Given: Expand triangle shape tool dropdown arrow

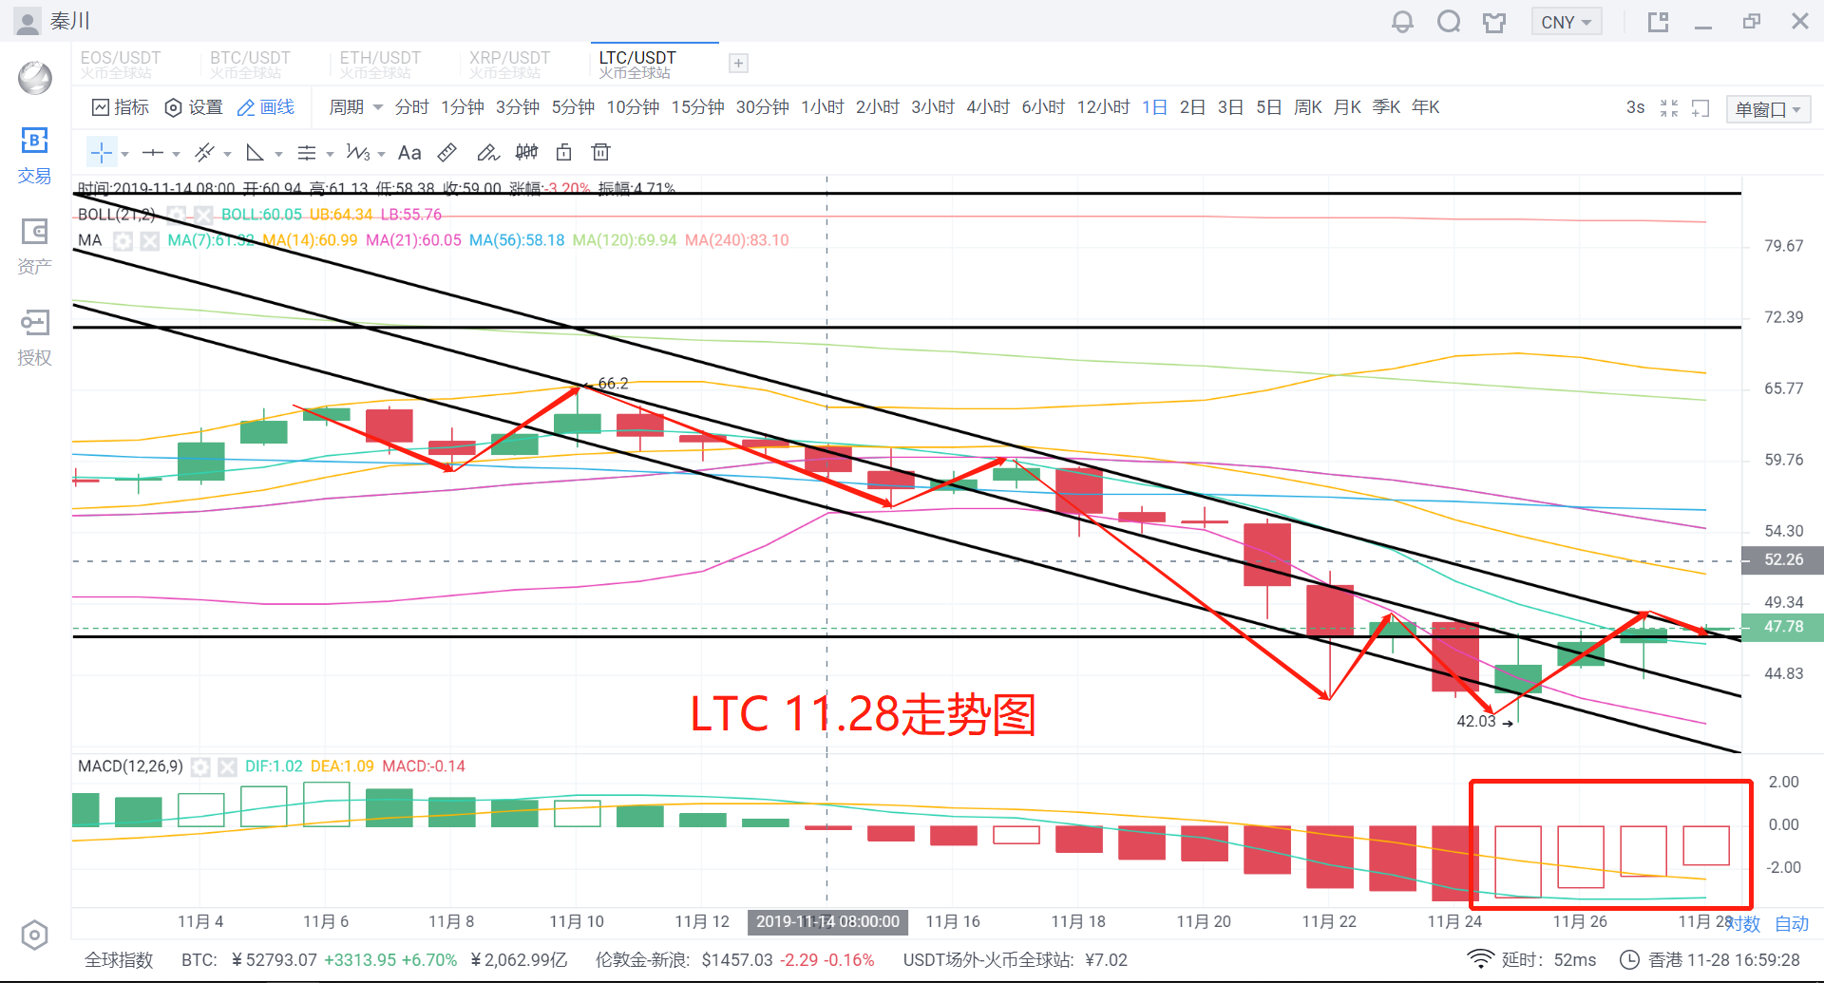Looking at the screenshot, I should (278, 154).
